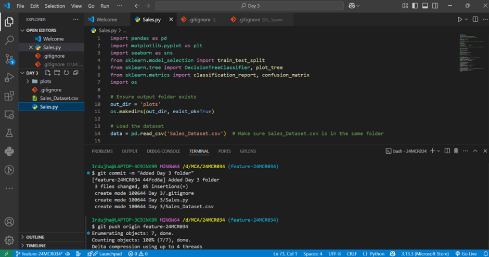Split the terminal panel
The width and height of the screenshot is (489, 257).
447,151
